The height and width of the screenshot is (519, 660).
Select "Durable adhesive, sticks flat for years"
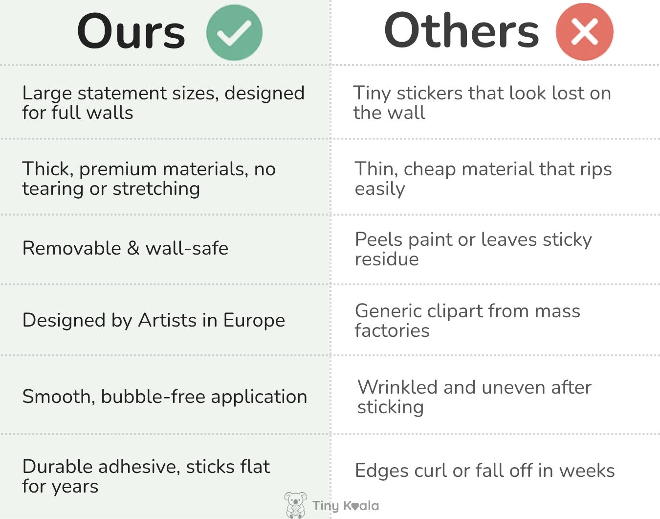[x=146, y=476]
